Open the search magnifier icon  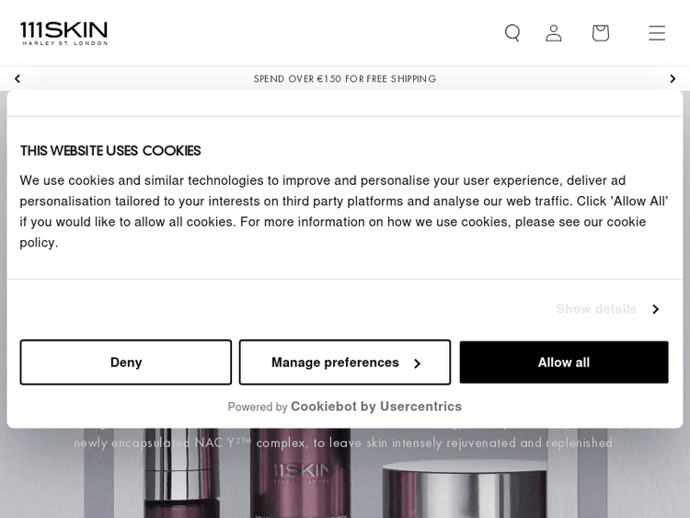click(x=512, y=33)
